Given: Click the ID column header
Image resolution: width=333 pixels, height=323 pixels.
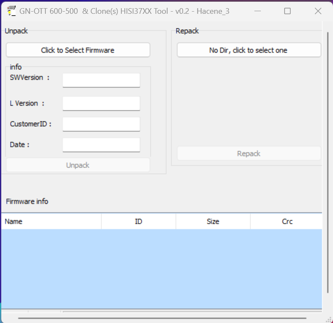Looking at the screenshot, I should 138,221.
